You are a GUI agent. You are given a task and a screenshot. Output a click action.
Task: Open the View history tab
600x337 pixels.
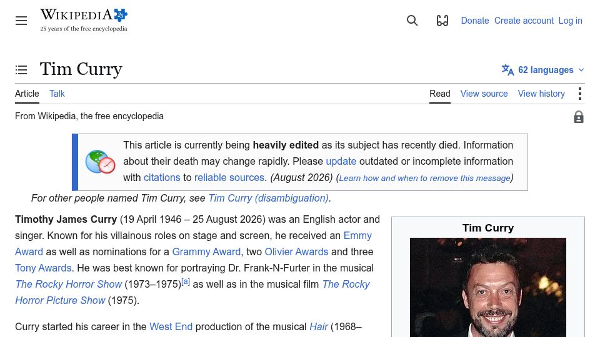541,94
